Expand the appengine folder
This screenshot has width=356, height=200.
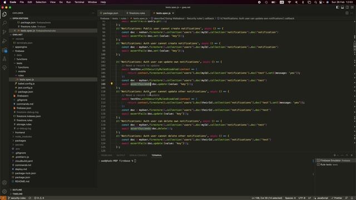[53, 47]
